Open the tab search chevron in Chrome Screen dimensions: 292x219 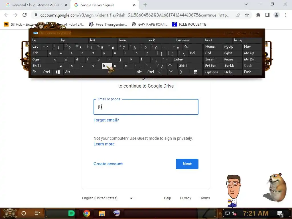click(246, 4)
